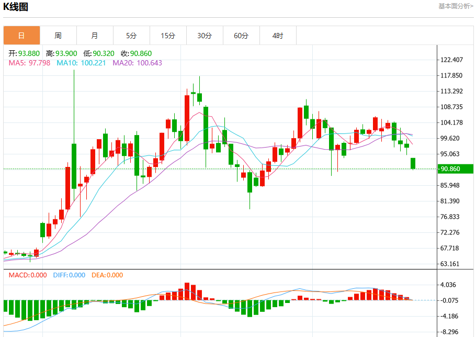
Task: Open the 60分 interval tab
Action: point(241,36)
